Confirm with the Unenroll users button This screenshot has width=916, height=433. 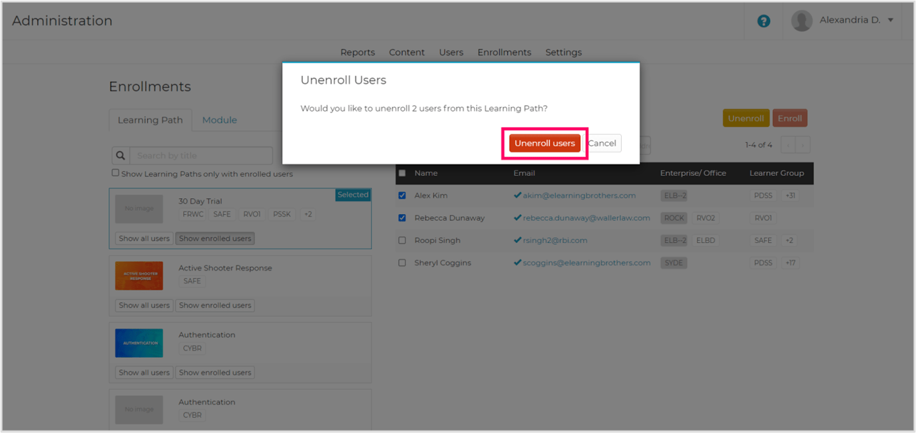(x=545, y=143)
